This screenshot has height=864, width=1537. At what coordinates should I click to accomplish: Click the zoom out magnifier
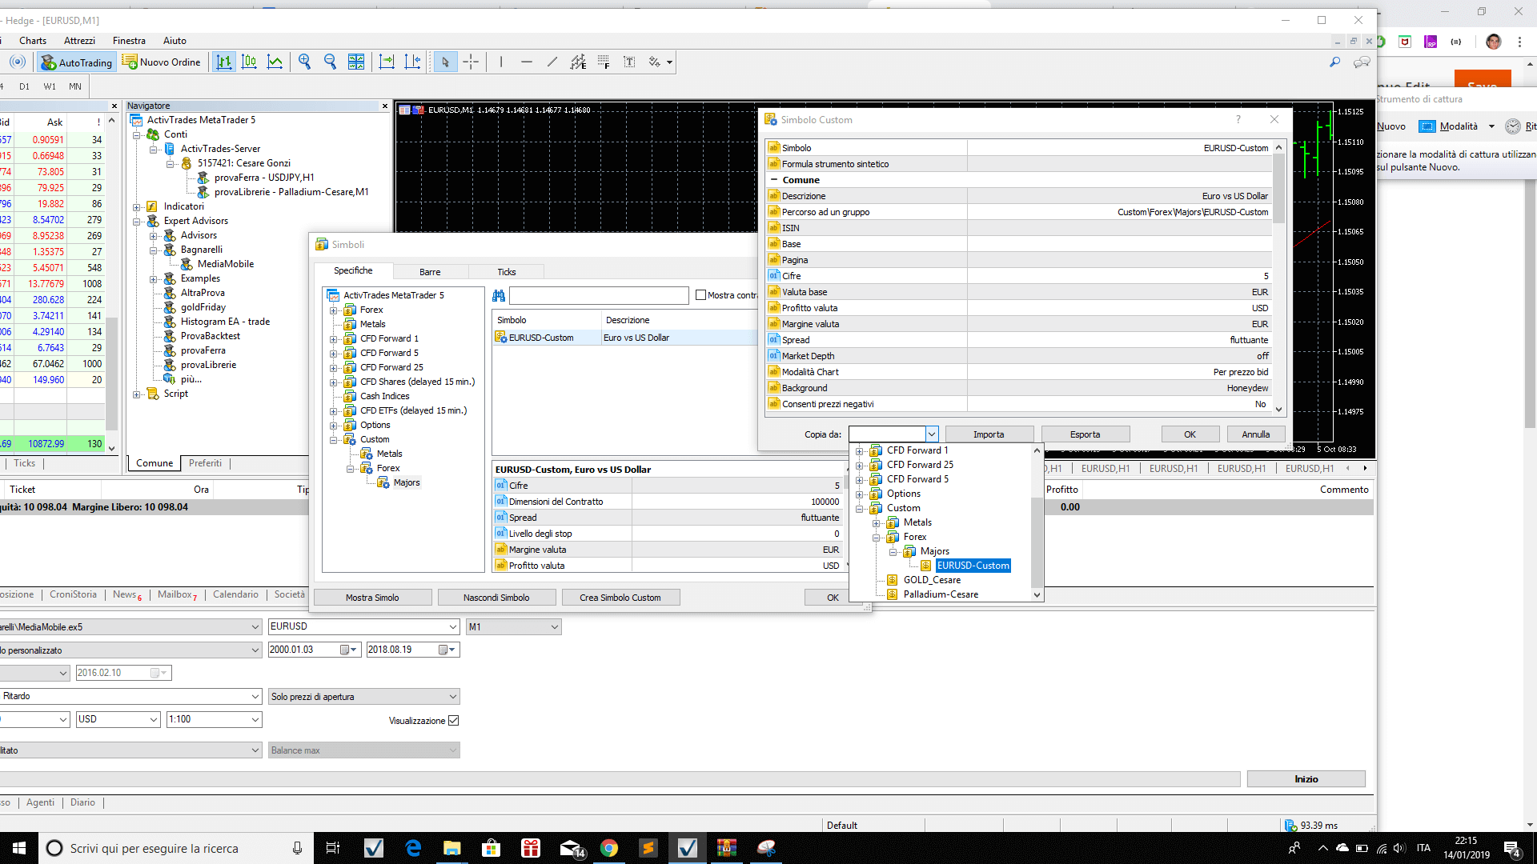coord(330,62)
